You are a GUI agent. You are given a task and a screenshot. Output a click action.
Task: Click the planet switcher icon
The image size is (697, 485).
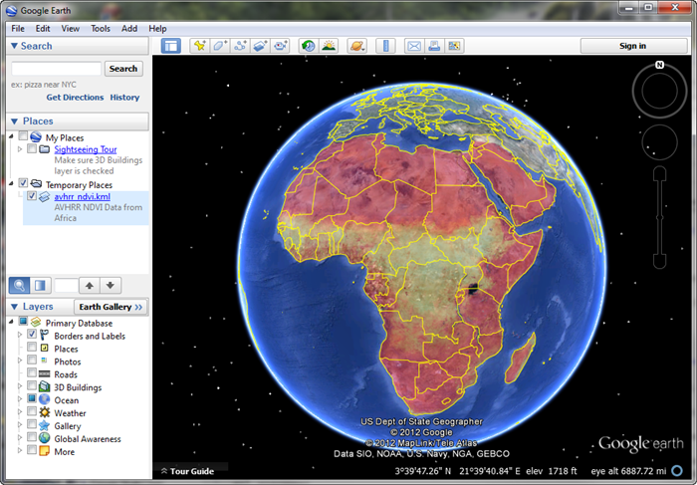tap(356, 46)
